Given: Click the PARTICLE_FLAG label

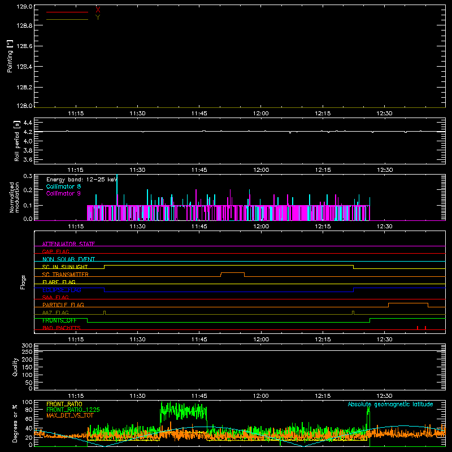Looking at the screenshot, I should coord(63,305).
